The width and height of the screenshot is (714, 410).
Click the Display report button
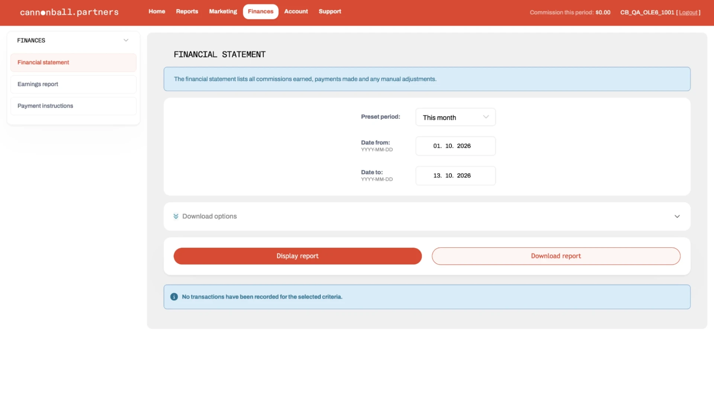tap(297, 256)
